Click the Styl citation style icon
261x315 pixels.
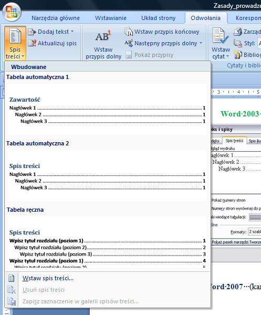238,43
